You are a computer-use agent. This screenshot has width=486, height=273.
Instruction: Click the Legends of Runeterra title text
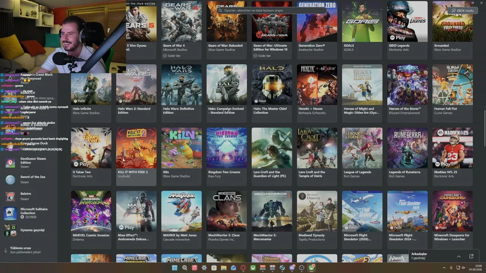(x=404, y=172)
